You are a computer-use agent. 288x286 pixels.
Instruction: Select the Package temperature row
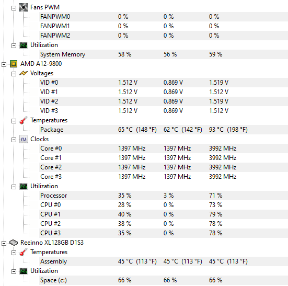(x=164, y=130)
